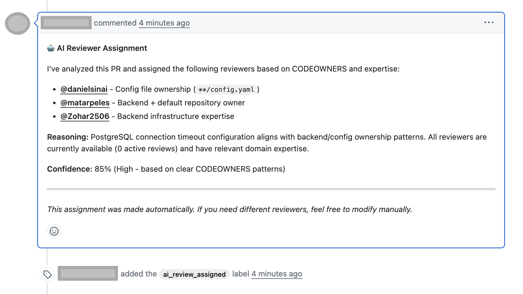
Task: Click the blurred commenter username in comment header
Action: click(66, 23)
